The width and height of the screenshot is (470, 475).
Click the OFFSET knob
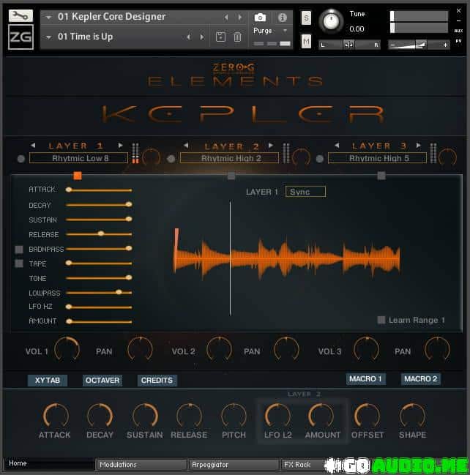pos(367,415)
